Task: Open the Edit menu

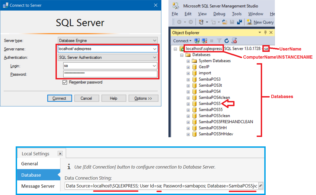Action: [188, 14]
